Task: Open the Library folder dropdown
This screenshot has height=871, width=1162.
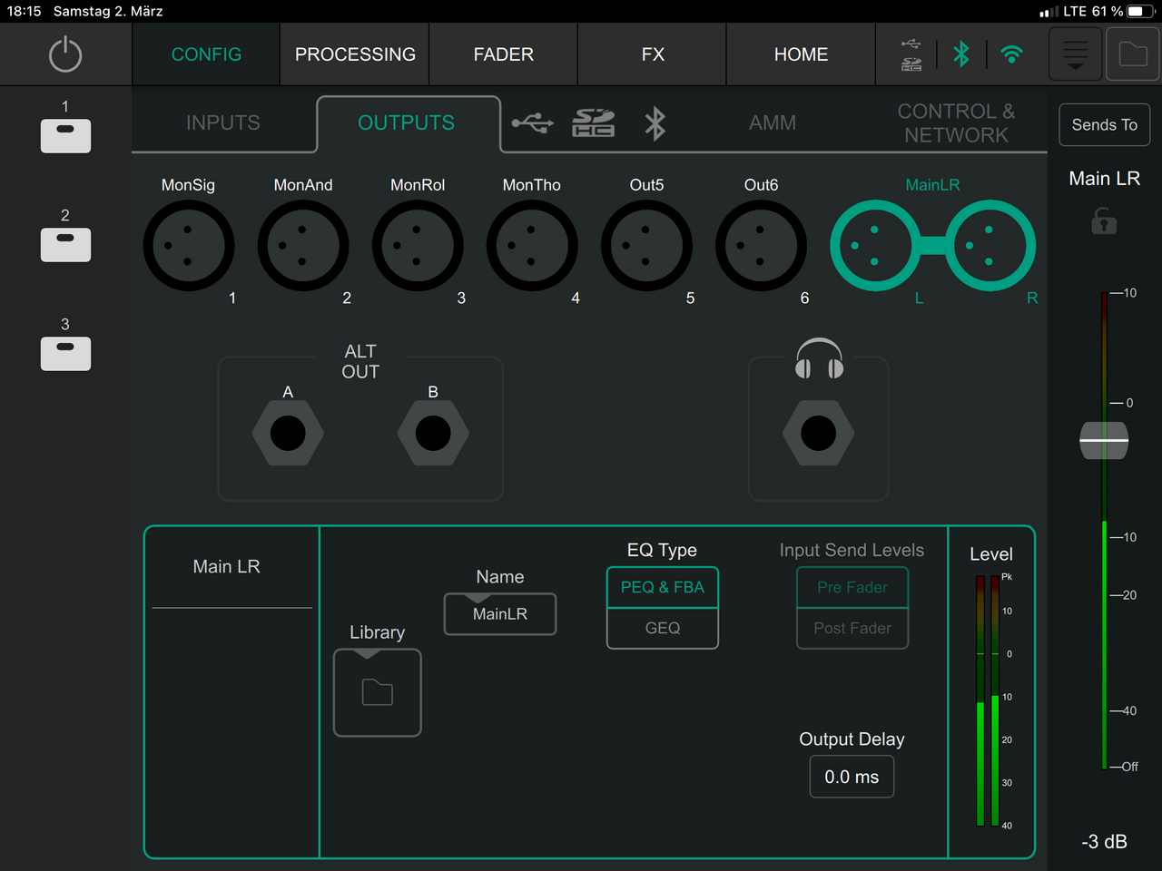Action: click(378, 693)
